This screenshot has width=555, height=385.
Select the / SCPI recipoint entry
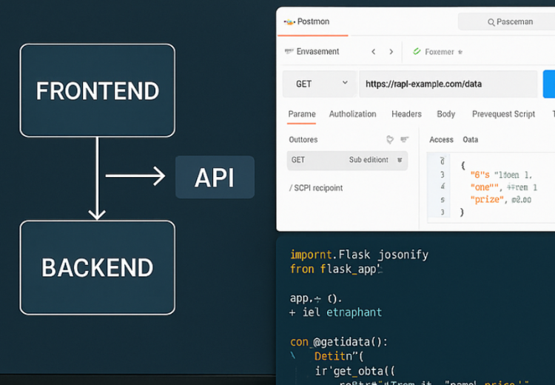316,188
